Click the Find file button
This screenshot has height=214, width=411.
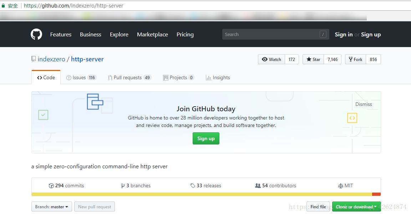[x=318, y=207]
